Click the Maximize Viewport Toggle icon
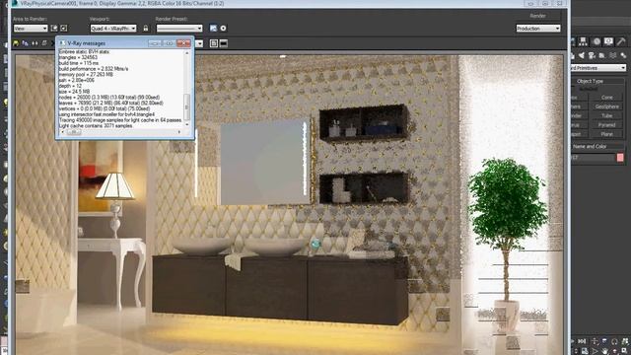This screenshot has height=355, width=631. (x=625, y=351)
